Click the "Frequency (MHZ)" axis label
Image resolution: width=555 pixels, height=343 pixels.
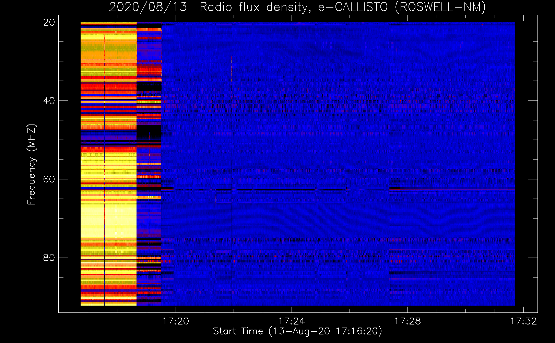pos(32,165)
